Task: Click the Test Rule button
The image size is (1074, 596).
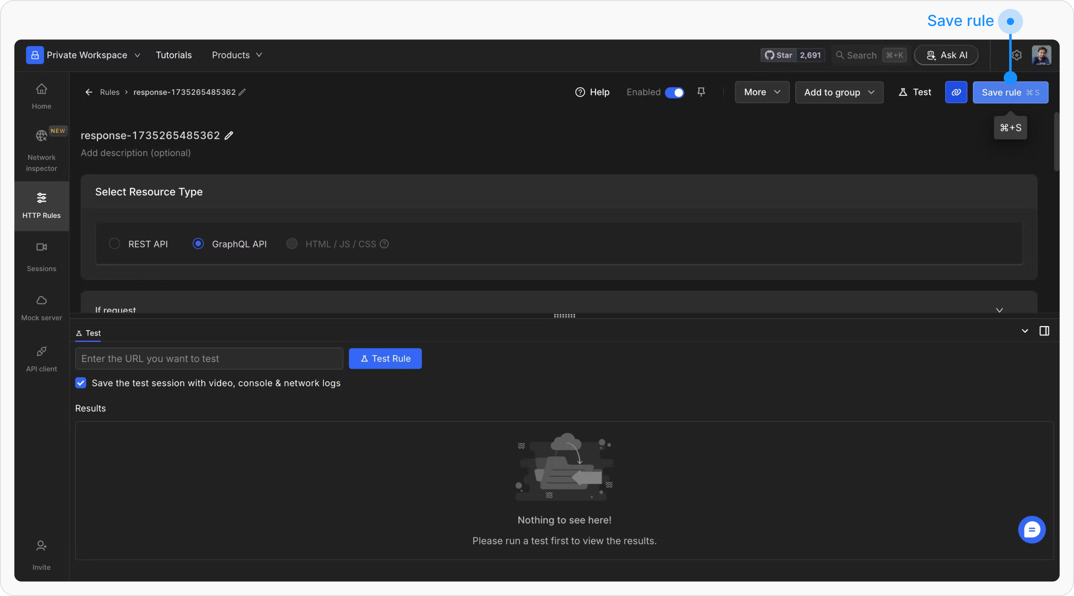Action: (x=385, y=358)
